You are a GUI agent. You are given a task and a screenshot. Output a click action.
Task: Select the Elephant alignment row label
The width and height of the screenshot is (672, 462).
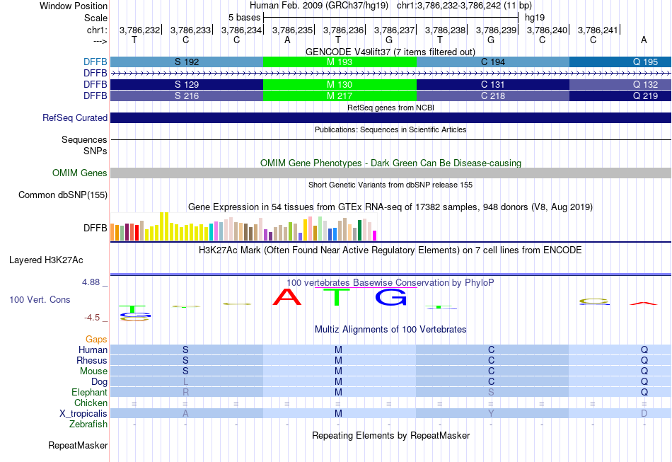point(89,392)
